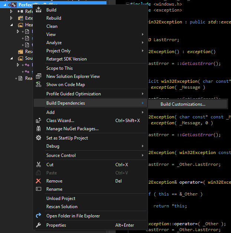The image size is (231, 233).
Task: Click the Show on Code Map icon
Action: tap(39, 84)
